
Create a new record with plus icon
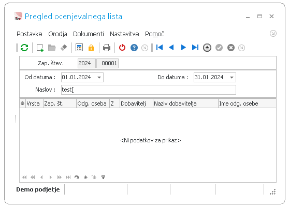[x=40, y=48]
